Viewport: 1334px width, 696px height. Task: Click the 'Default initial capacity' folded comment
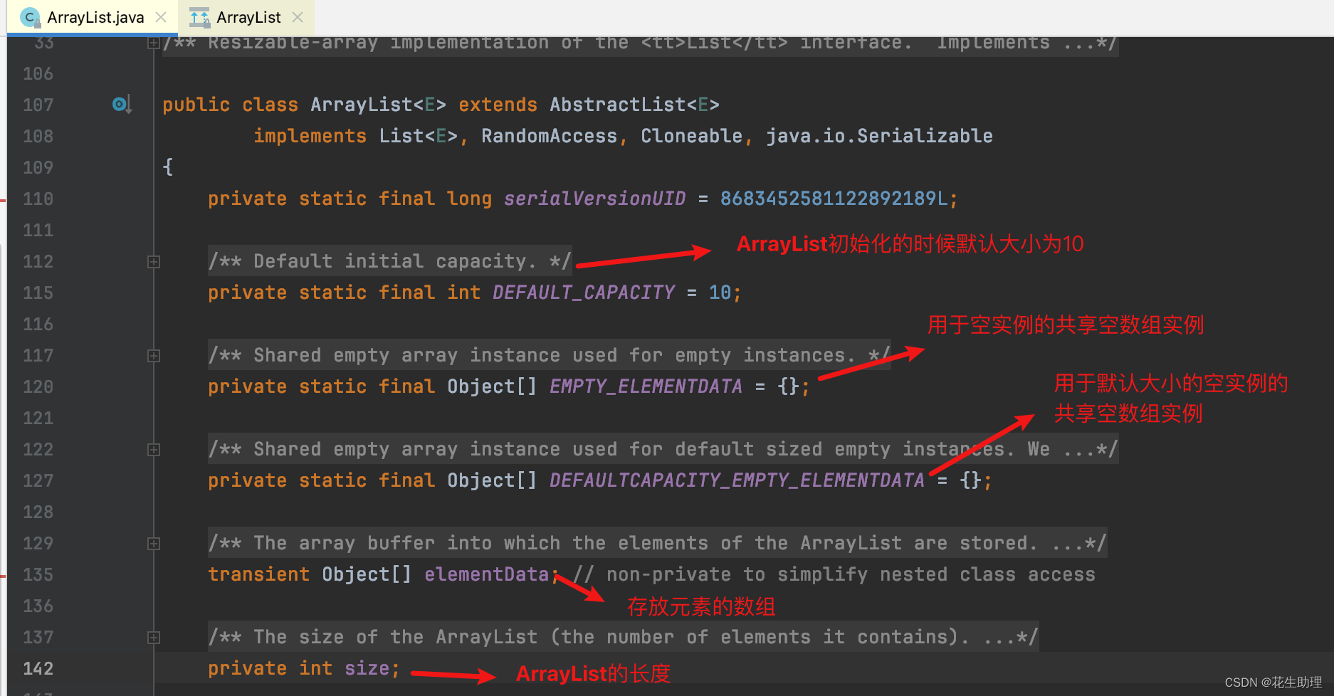389,261
